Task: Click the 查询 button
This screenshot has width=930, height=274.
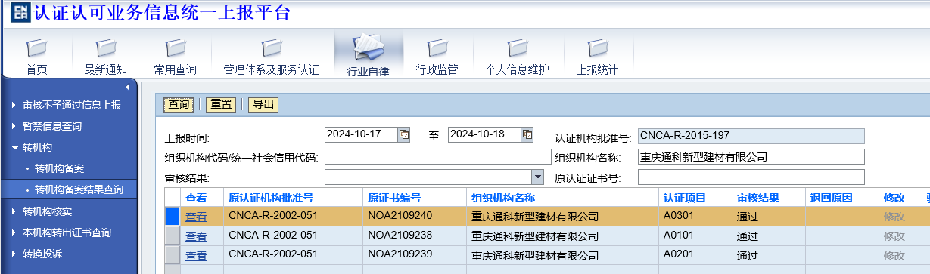Action: pos(179,105)
